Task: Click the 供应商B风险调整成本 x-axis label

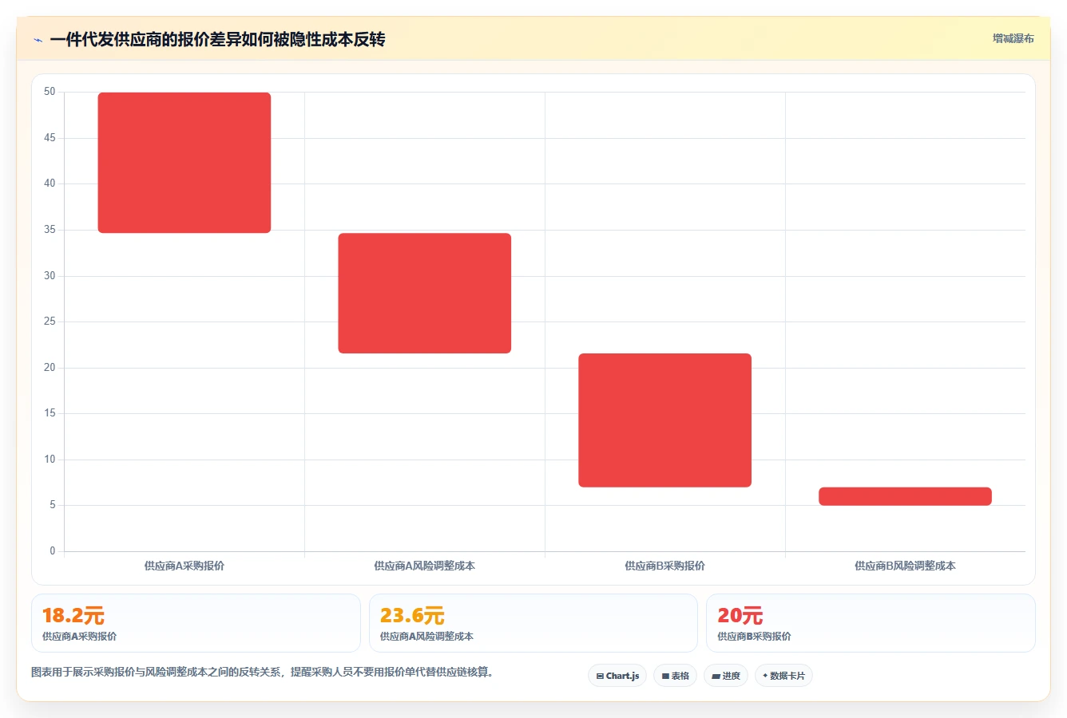Action: 906,566
